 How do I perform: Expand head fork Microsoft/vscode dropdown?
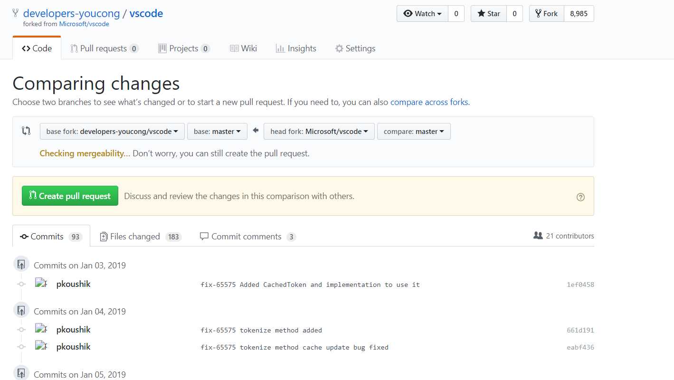[x=319, y=132]
